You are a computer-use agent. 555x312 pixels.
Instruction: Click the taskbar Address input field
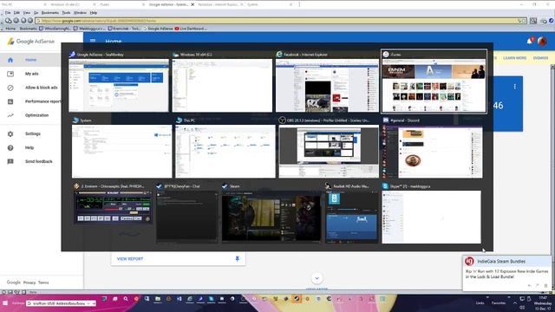(x=61, y=303)
